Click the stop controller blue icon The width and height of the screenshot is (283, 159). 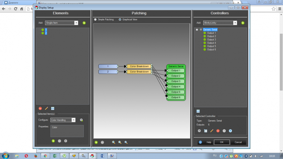click(x=230, y=130)
